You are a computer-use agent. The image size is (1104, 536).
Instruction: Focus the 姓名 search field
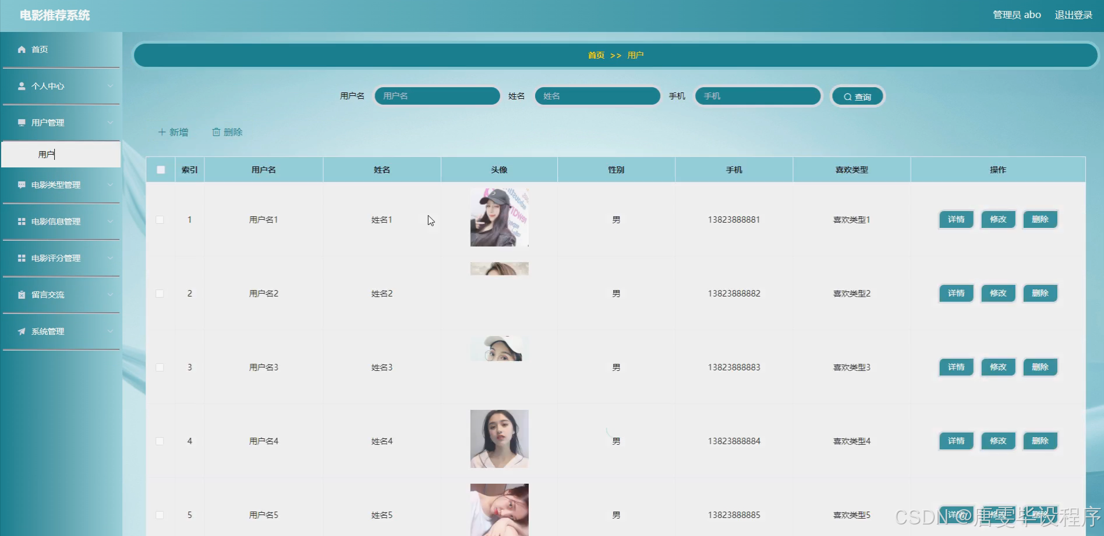coord(597,96)
